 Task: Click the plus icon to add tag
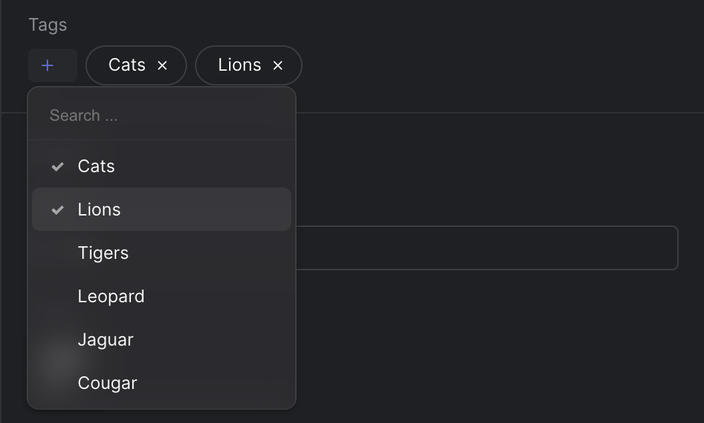click(47, 66)
